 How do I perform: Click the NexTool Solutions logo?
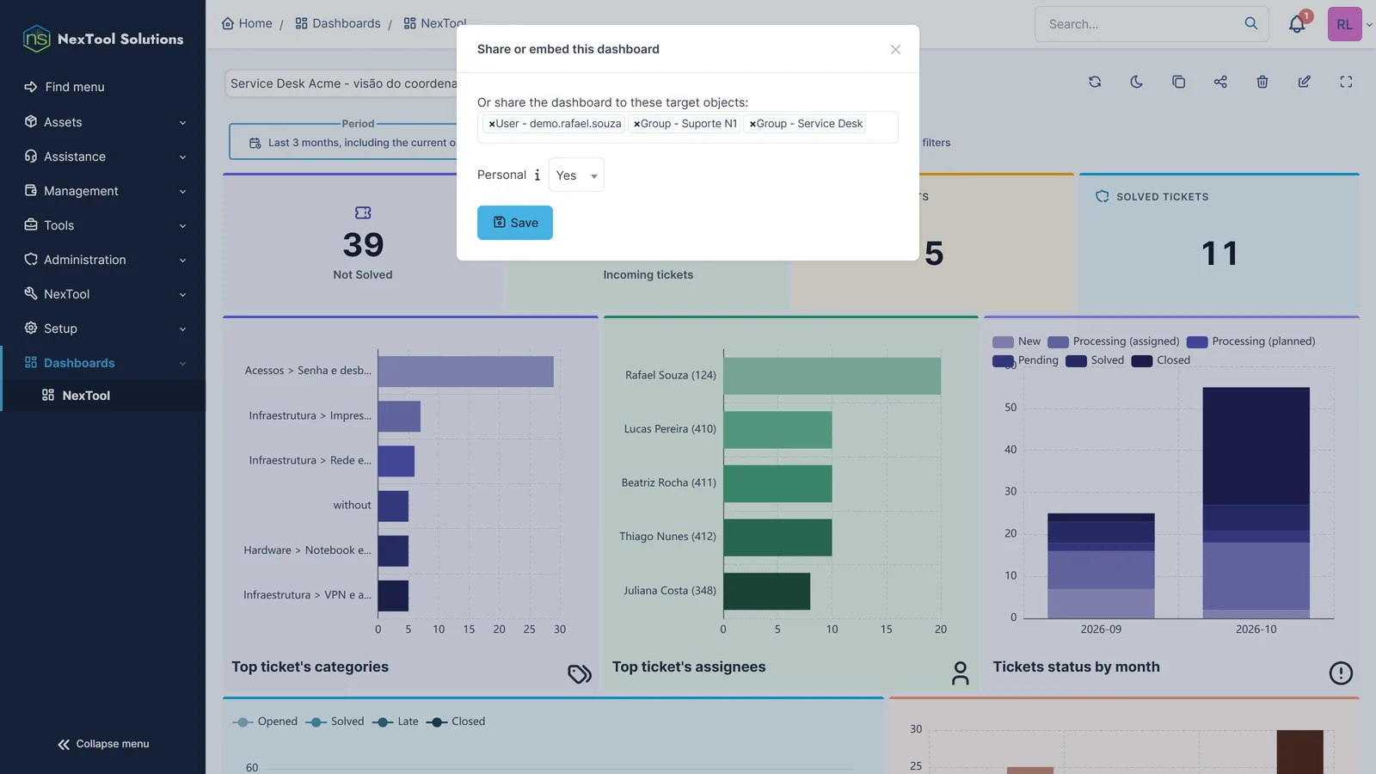pos(103,39)
